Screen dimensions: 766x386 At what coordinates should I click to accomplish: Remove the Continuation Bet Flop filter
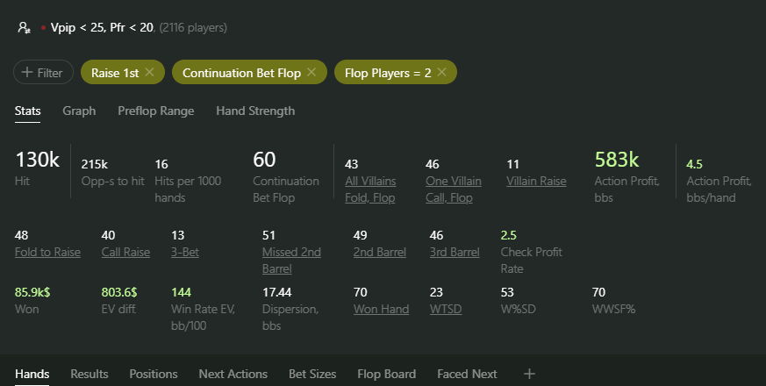311,72
